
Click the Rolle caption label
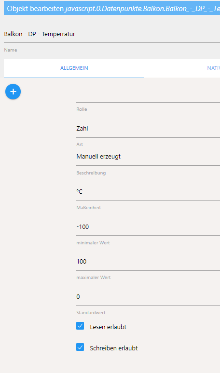tap(82, 109)
